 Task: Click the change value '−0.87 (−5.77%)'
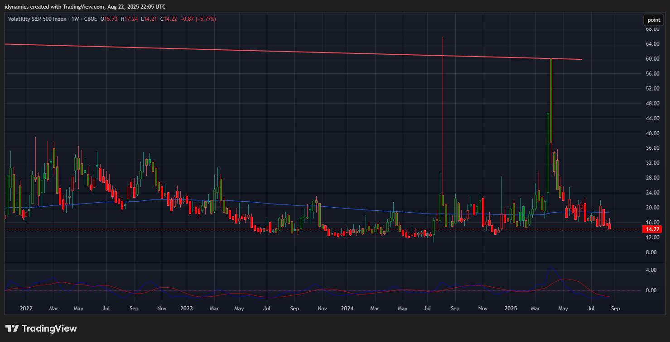(198, 19)
